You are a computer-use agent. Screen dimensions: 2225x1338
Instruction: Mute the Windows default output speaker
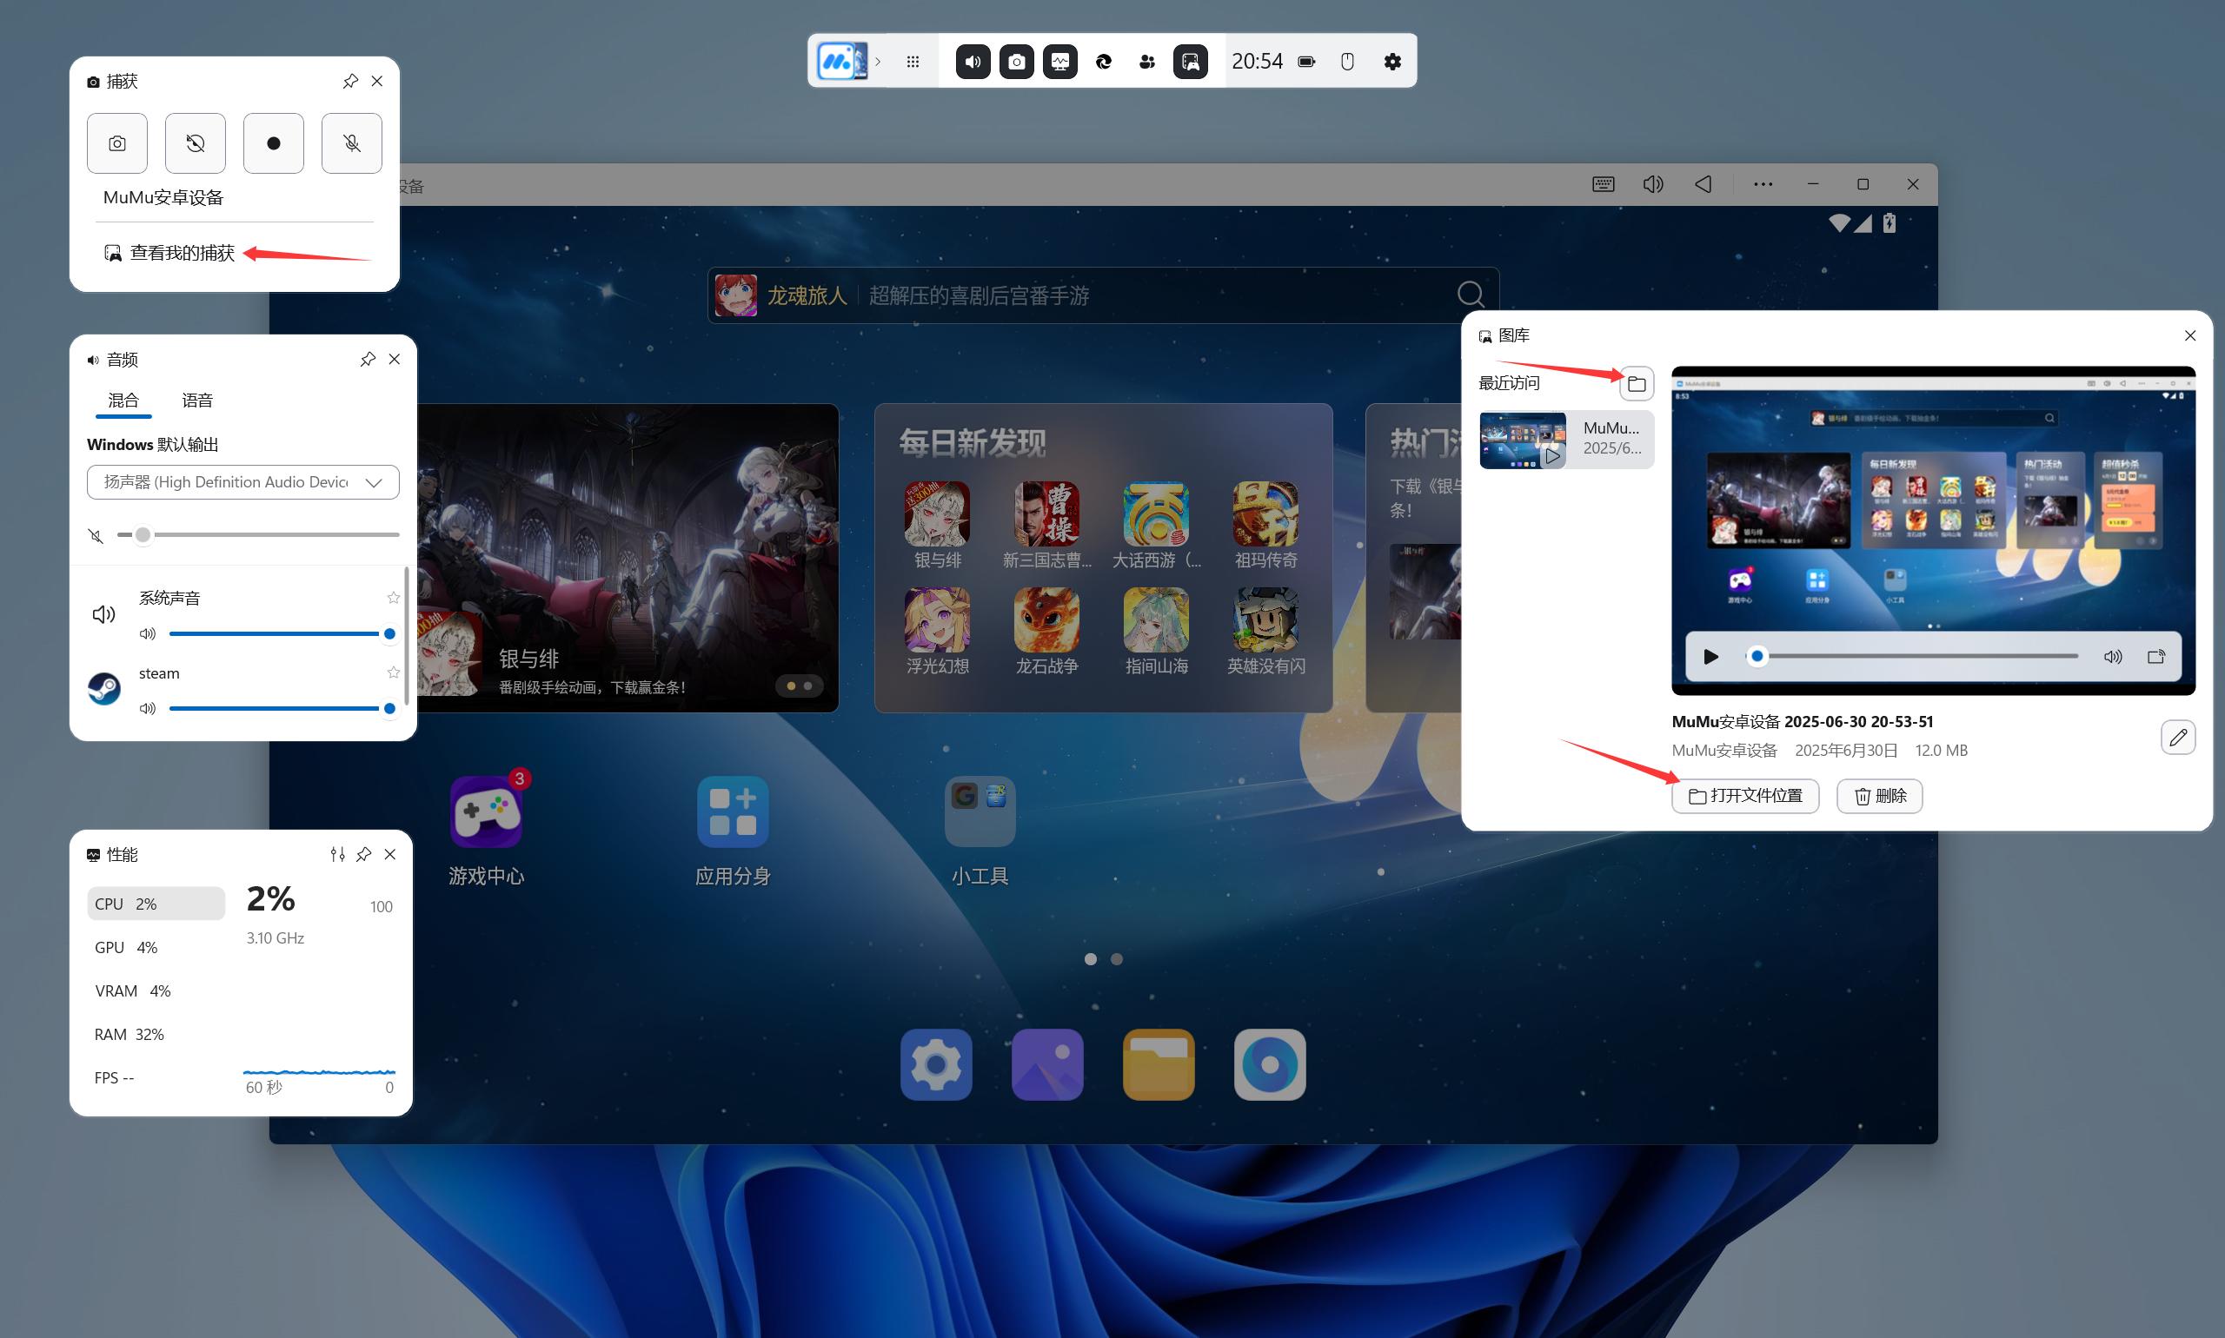(96, 535)
